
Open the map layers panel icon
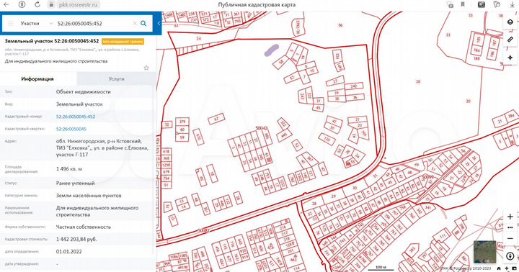[510, 22]
